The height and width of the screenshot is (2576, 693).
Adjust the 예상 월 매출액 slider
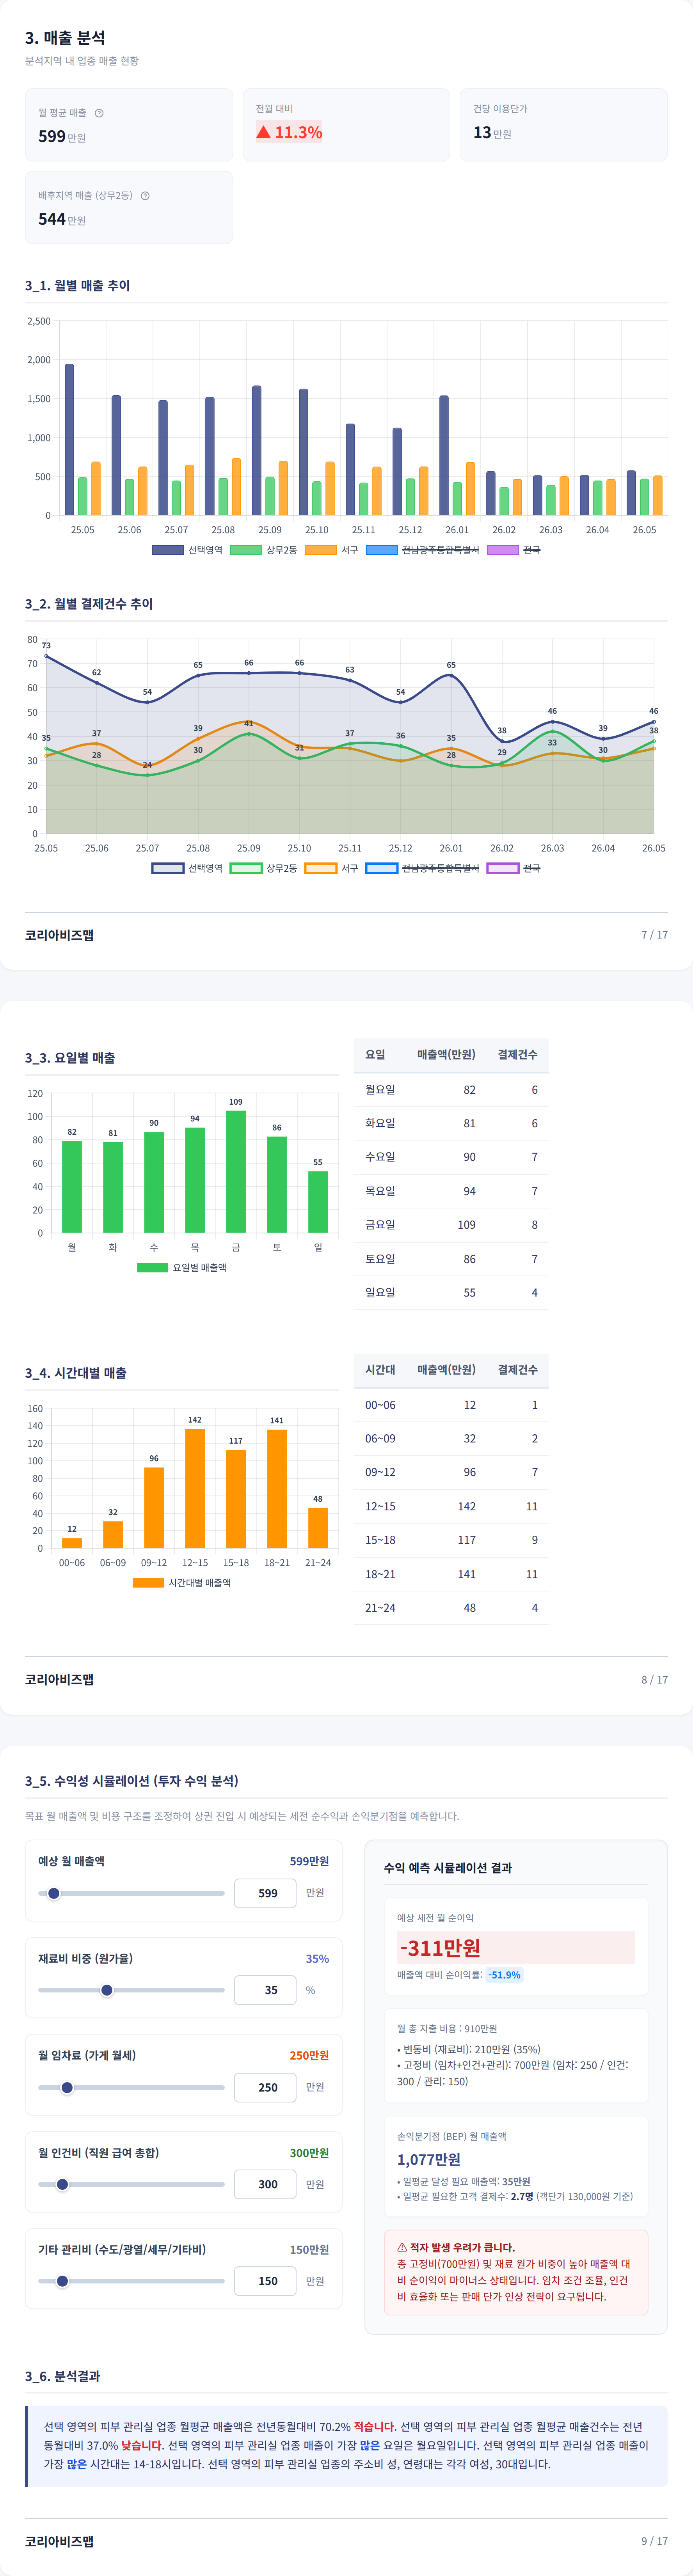click(x=131, y=1893)
